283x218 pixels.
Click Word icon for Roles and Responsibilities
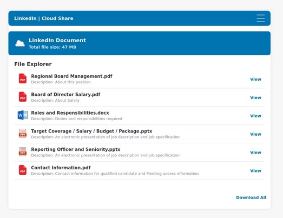23,115
